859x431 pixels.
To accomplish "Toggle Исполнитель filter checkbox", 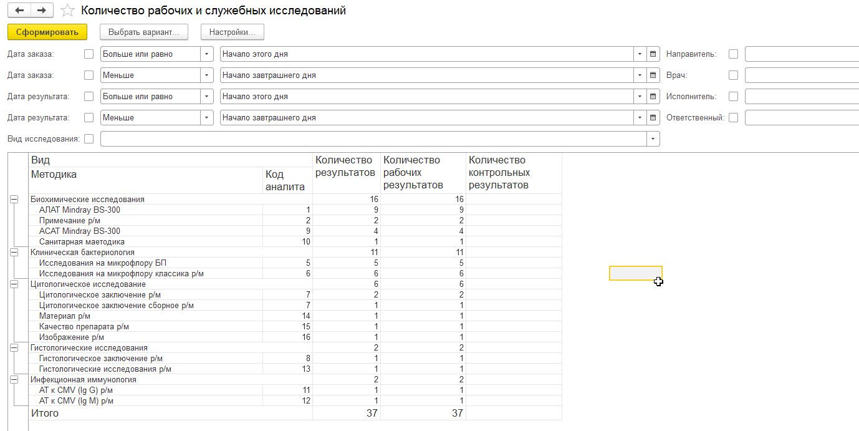I will pos(733,97).
